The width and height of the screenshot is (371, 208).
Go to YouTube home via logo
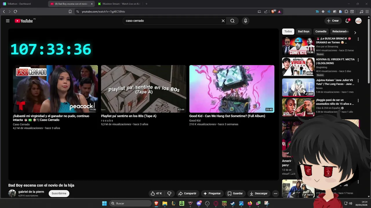click(24, 21)
